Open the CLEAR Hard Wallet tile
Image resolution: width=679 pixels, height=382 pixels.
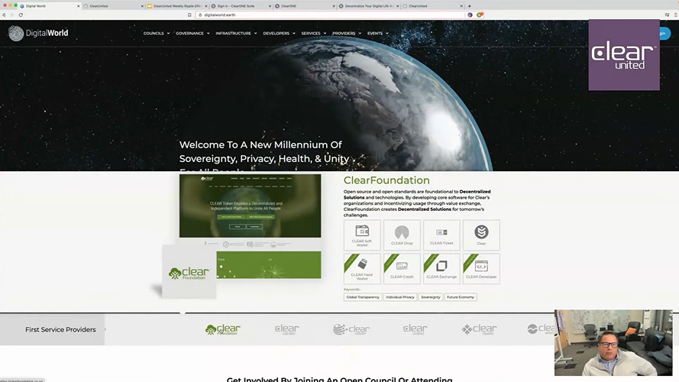point(362,269)
